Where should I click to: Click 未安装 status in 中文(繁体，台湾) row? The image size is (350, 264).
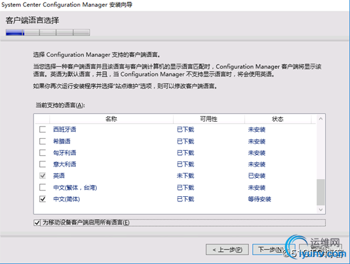[x=256, y=187]
